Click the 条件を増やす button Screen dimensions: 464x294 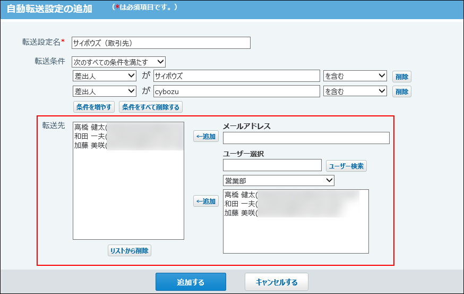tap(94, 107)
